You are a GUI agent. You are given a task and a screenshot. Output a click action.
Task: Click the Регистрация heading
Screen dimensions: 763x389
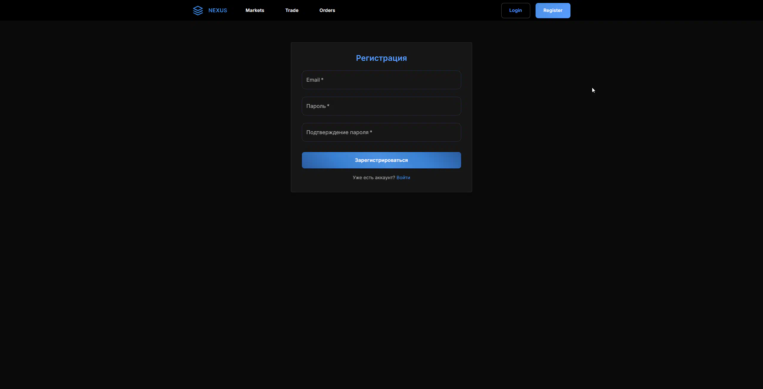coord(381,58)
